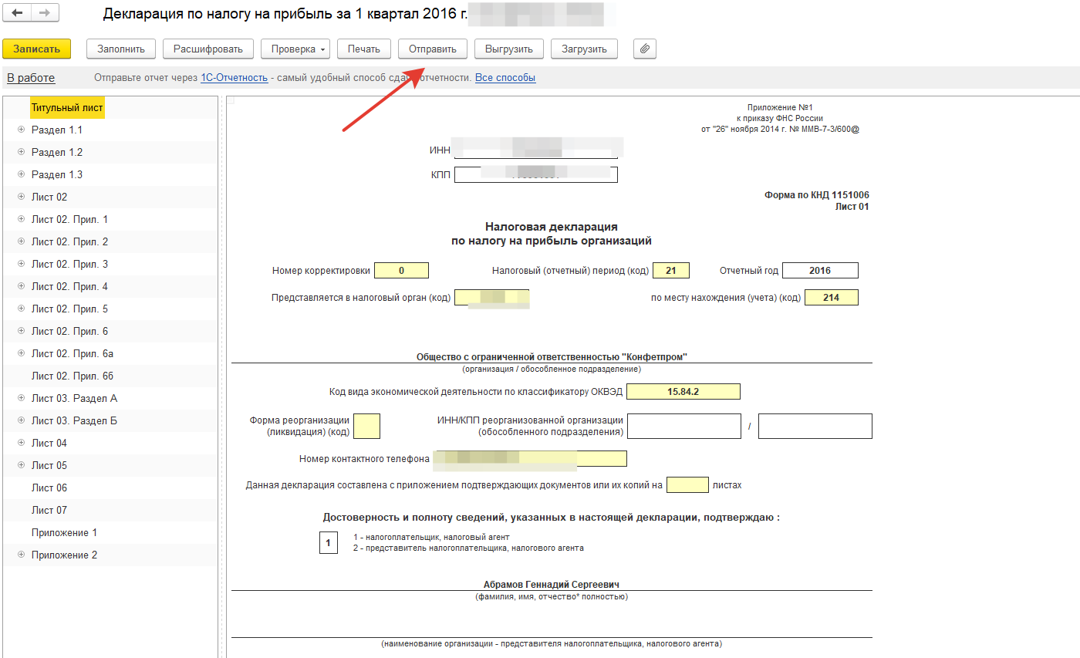
Task: Open the Все способы link
Action: [505, 78]
